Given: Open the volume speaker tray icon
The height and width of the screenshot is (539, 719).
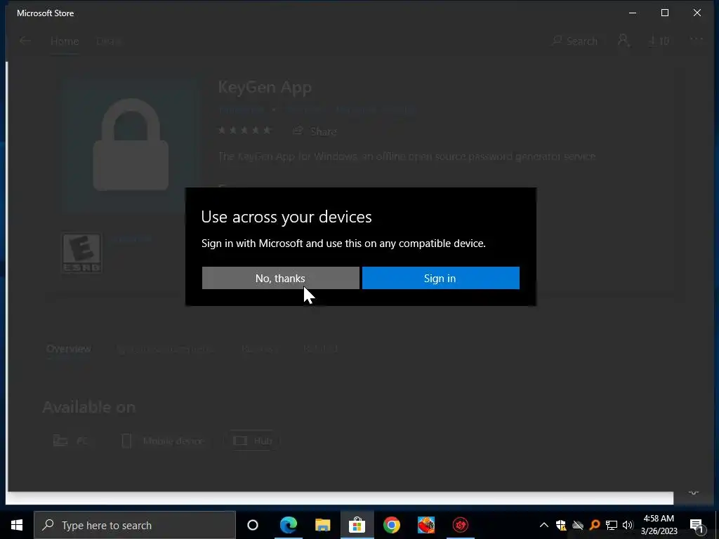Looking at the screenshot, I should coord(628,525).
